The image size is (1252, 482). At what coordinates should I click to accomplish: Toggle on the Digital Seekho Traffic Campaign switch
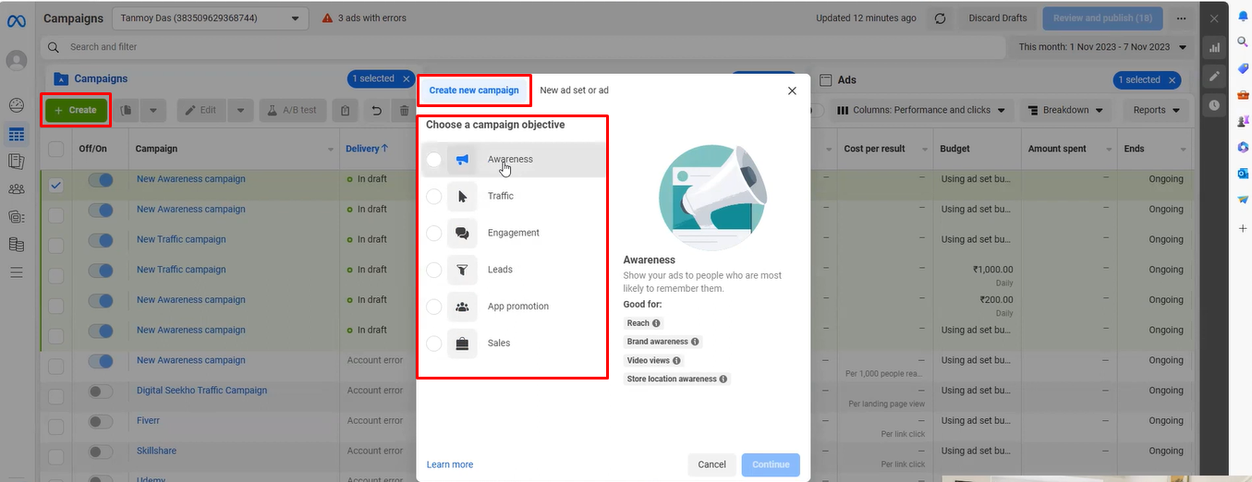tap(101, 391)
